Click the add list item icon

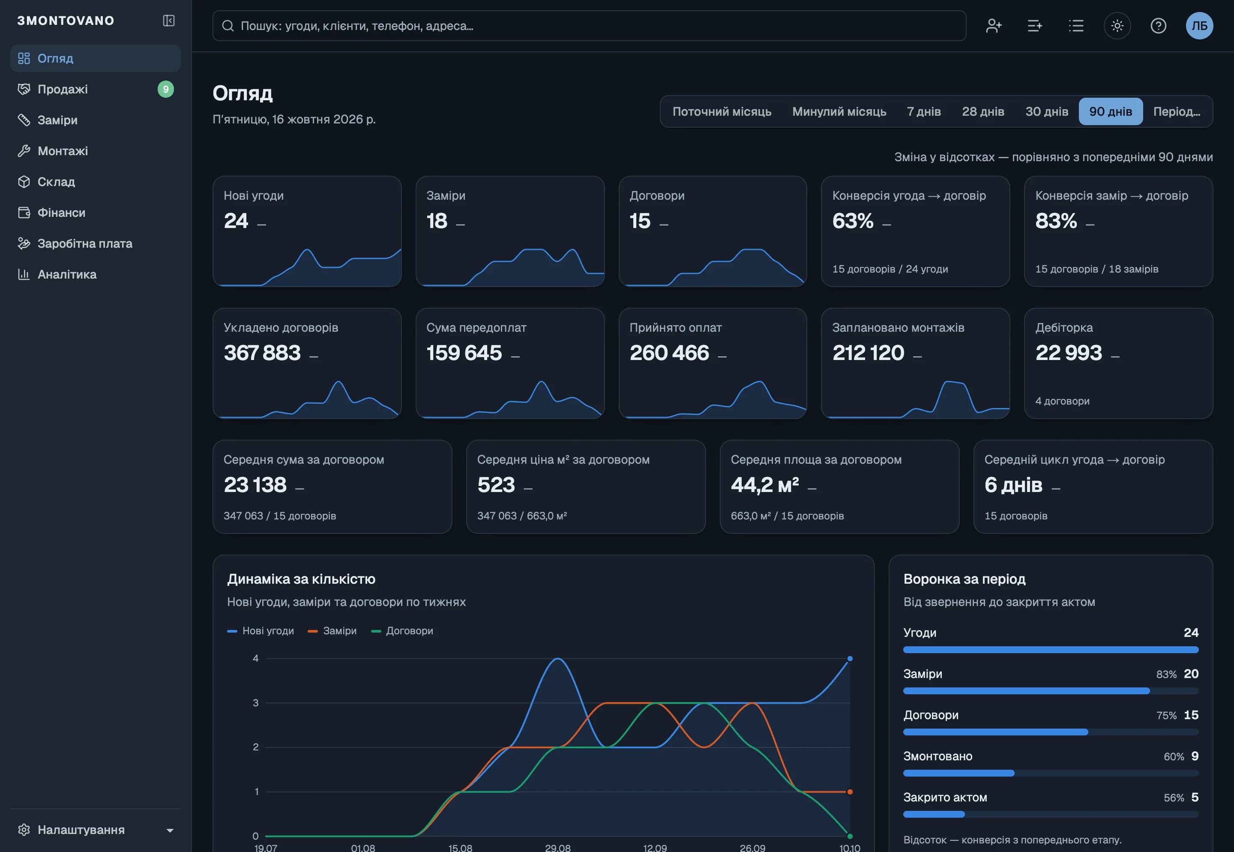click(1034, 26)
